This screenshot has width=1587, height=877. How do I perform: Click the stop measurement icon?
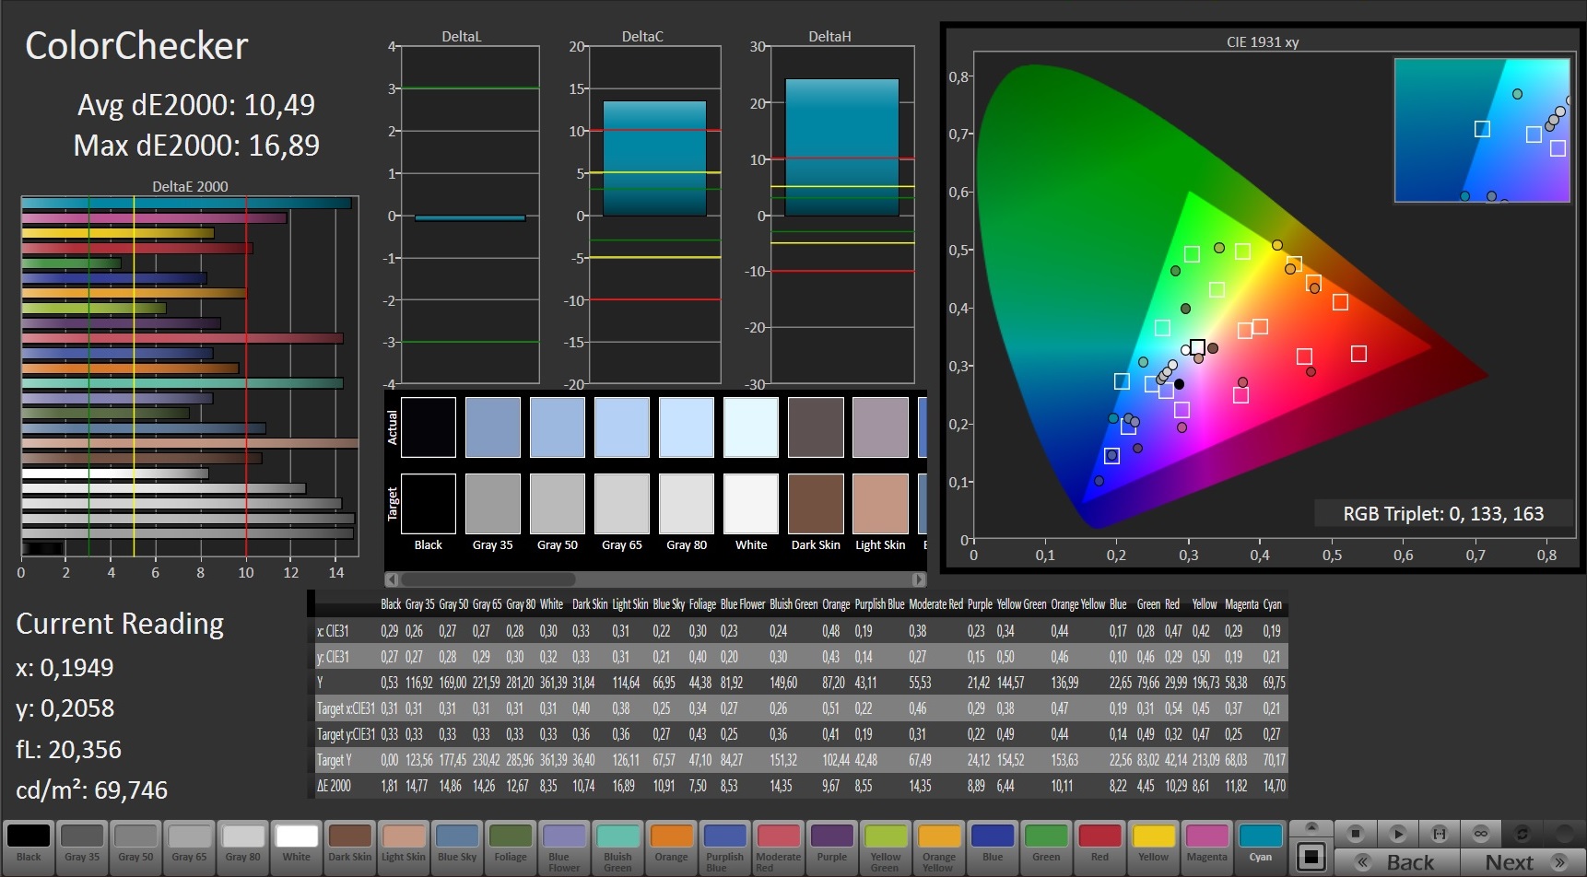pos(1355,834)
